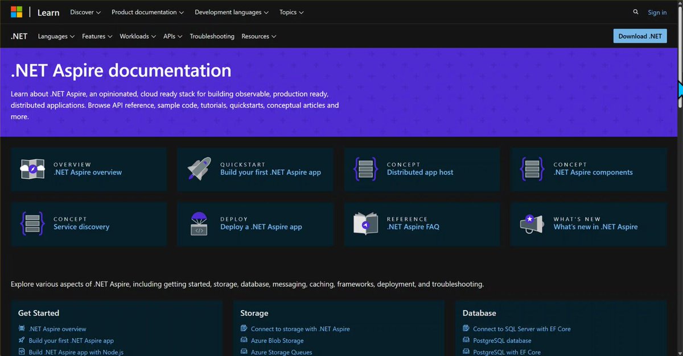Click icon beside '.NET Aspire overview' list link
The width and height of the screenshot is (683, 356).
(22, 329)
